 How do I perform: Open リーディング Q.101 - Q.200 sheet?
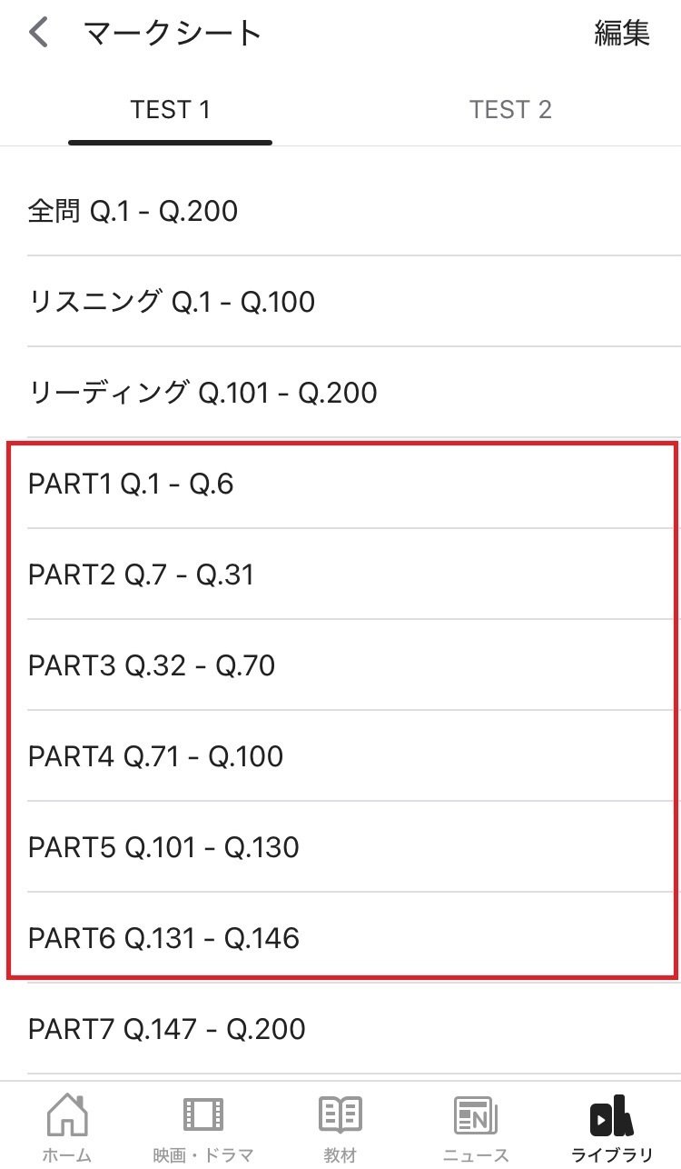340,393
